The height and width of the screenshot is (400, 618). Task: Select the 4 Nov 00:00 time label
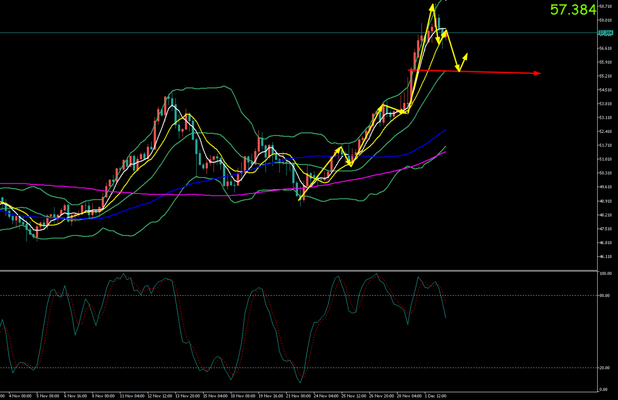[19, 396]
